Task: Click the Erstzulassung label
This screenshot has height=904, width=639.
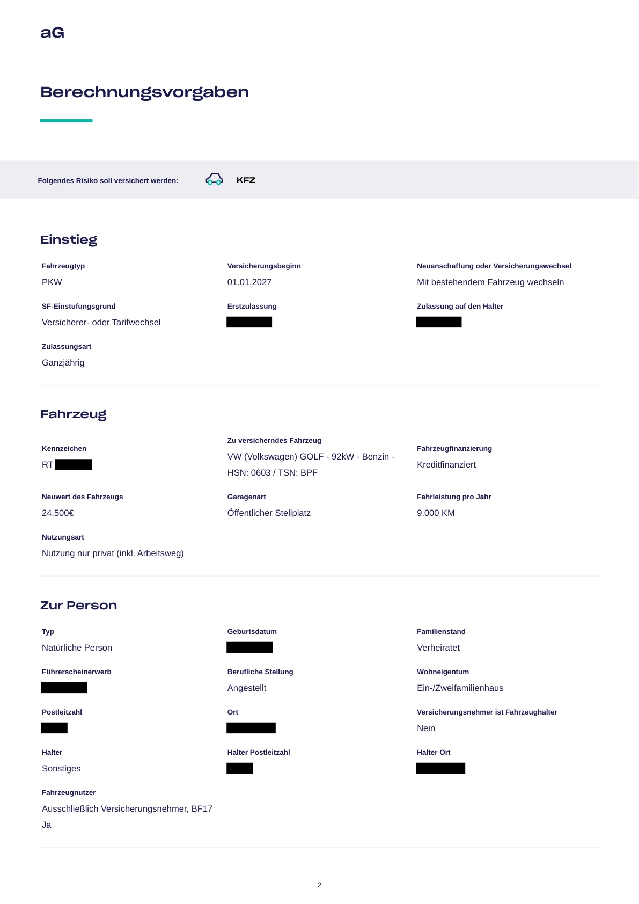Action: [252, 307]
